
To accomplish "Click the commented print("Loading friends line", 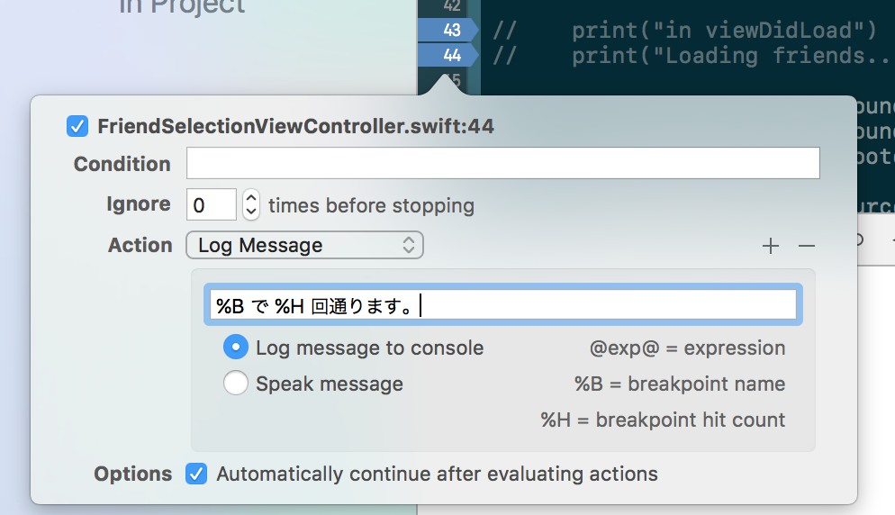I will point(692,56).
